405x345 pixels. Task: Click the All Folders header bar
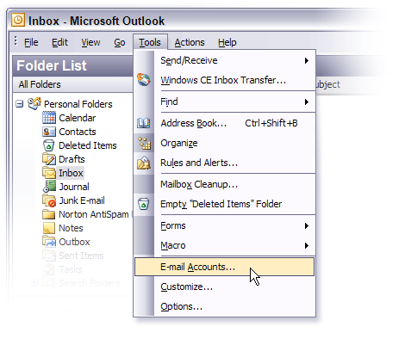coord(73,84)
